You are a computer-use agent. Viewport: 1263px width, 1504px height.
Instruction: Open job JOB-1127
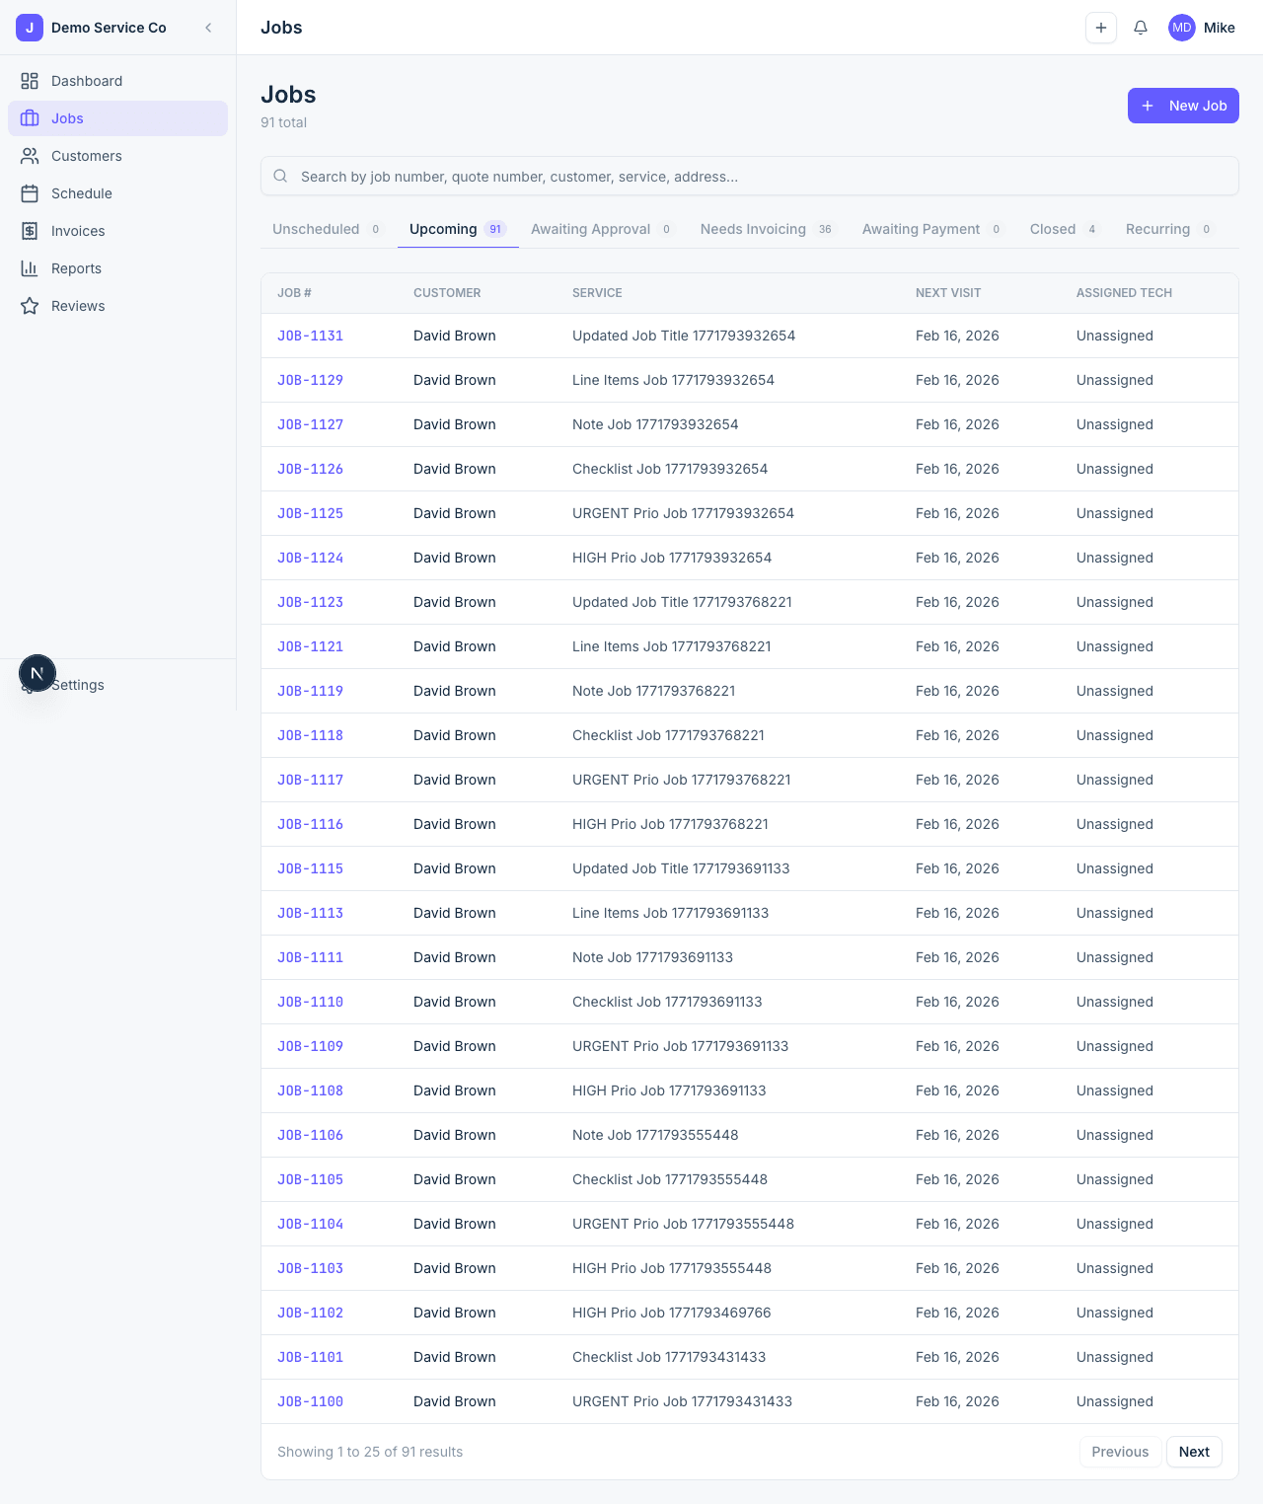[310, 424]
